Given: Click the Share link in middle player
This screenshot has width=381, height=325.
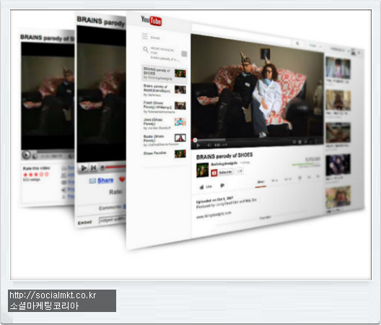Looking at the screenshot, I should [x=105, y=181].
